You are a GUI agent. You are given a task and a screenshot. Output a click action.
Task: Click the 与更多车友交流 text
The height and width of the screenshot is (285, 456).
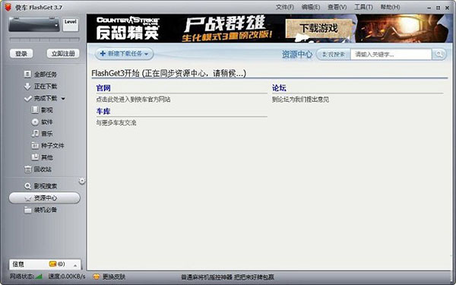(x=116, y=122)
